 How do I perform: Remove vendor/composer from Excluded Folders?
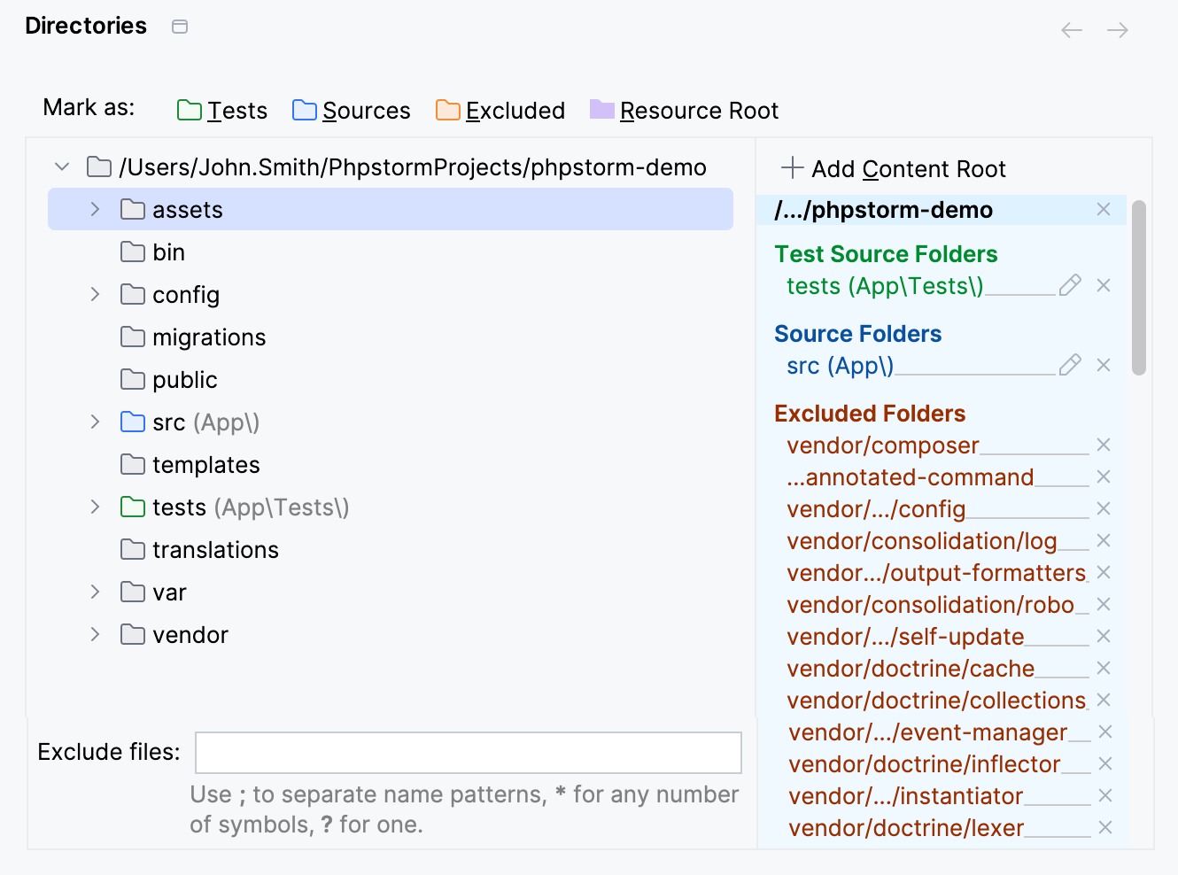[1104, 445]
